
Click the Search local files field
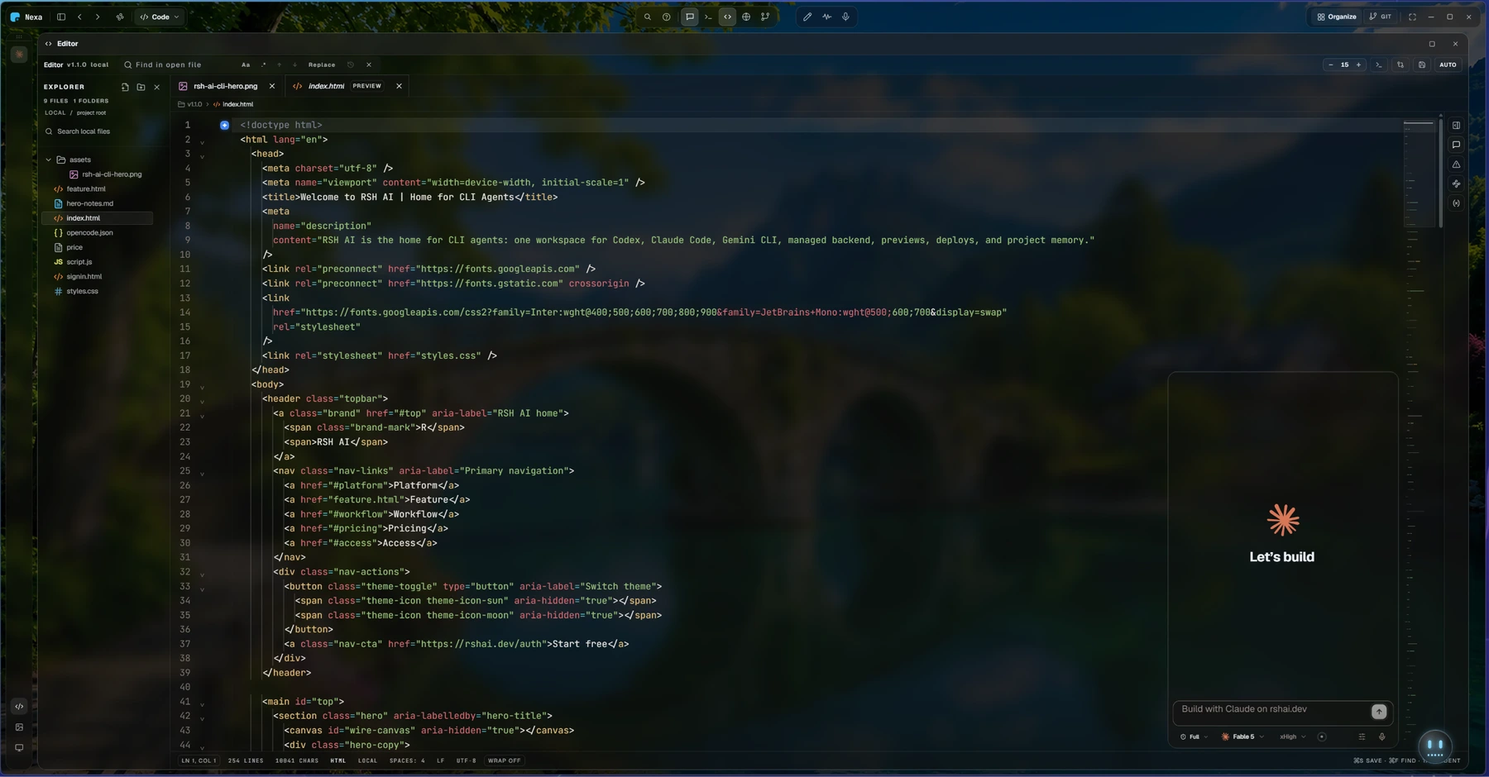[98, 131]
